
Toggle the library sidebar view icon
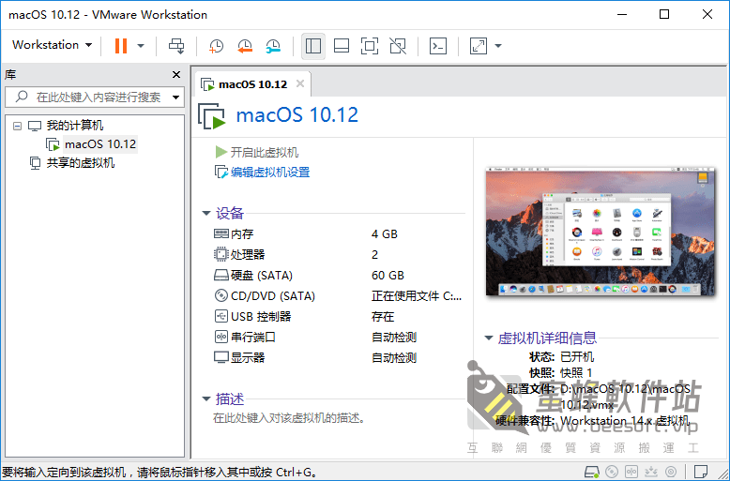(x=313, y=46)
